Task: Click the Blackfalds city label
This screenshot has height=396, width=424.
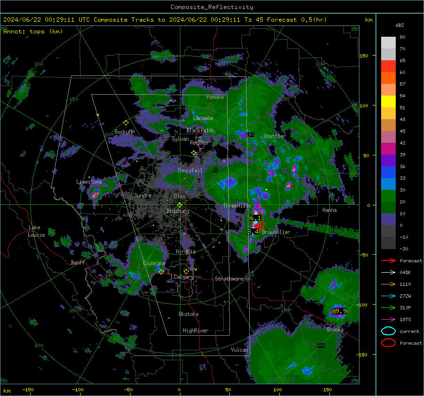Action: point(200,130)
